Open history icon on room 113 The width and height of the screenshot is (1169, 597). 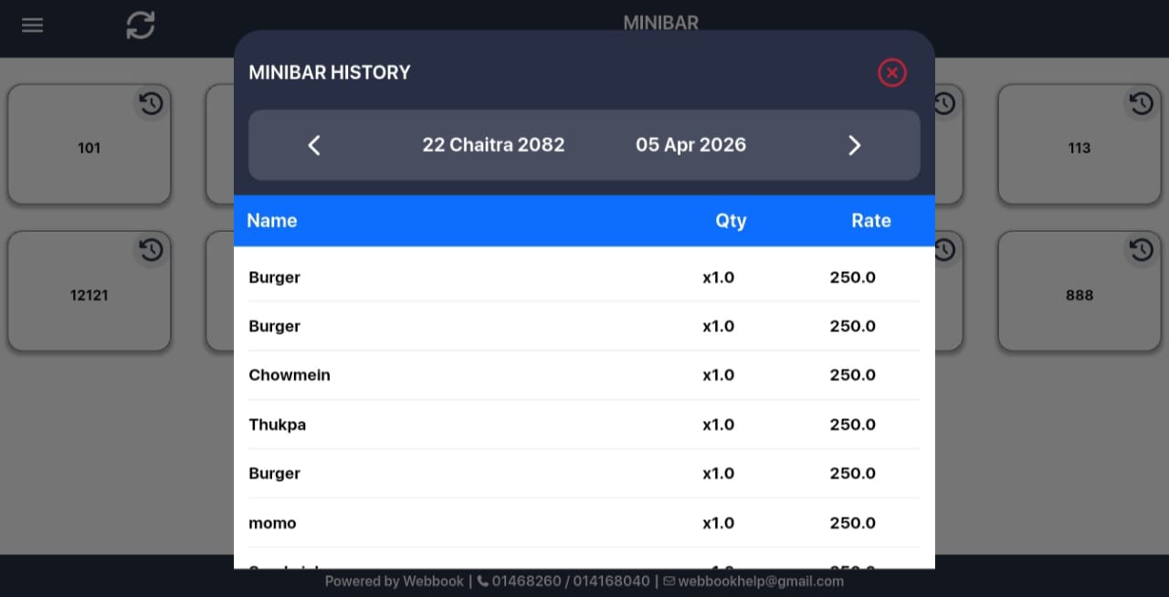(x=1142, y=104)
